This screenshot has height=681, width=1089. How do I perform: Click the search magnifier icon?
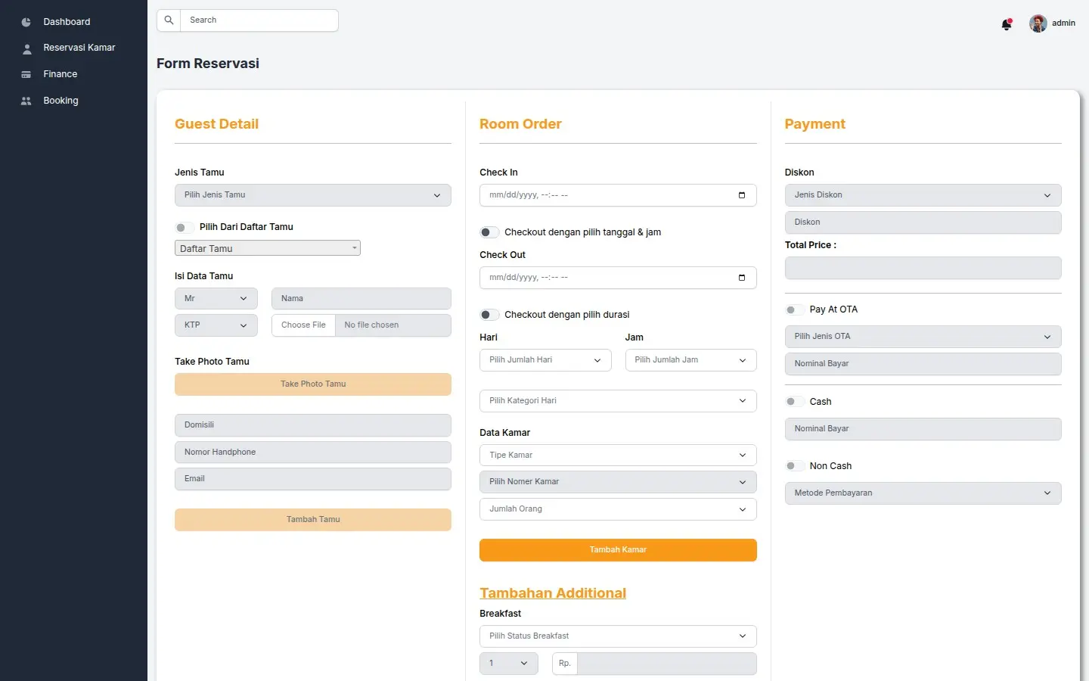[x=169, y=20]
